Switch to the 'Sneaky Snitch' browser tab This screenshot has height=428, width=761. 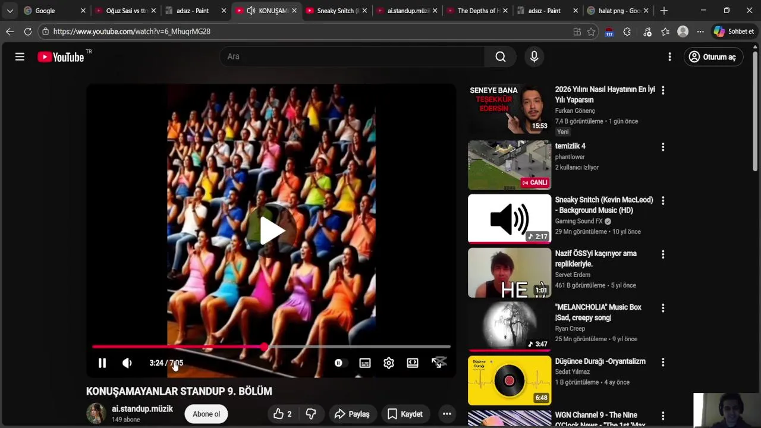[x=337, y=11]
